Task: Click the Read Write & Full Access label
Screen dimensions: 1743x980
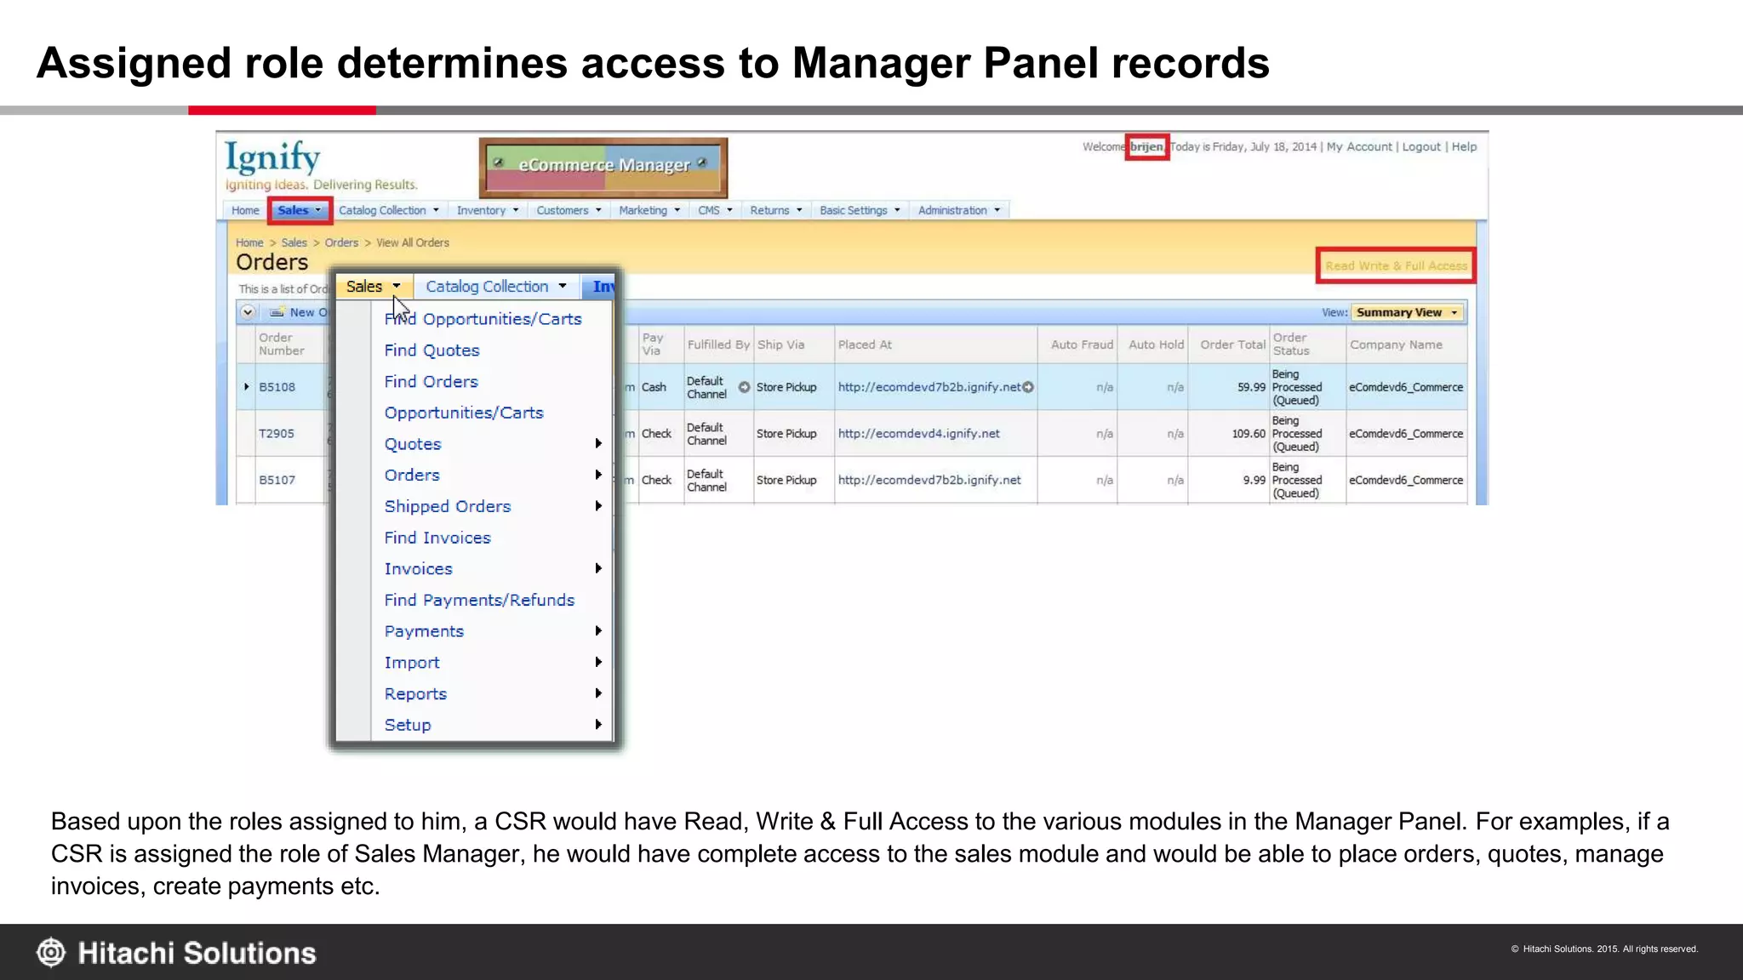Action: (1396, 266)
